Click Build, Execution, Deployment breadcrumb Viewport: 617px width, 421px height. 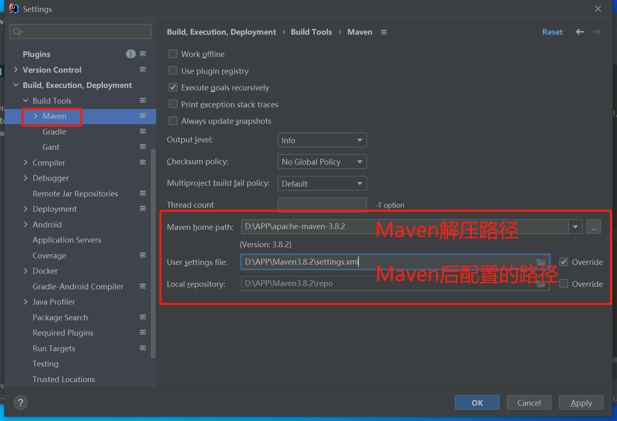coord(221,32)
